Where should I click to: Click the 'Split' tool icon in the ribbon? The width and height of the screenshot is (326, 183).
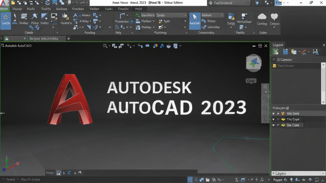[160, 21]
